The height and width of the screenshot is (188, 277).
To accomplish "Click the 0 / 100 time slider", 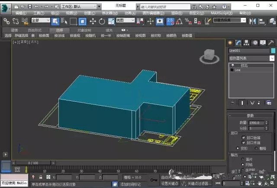I will point(33,163).
